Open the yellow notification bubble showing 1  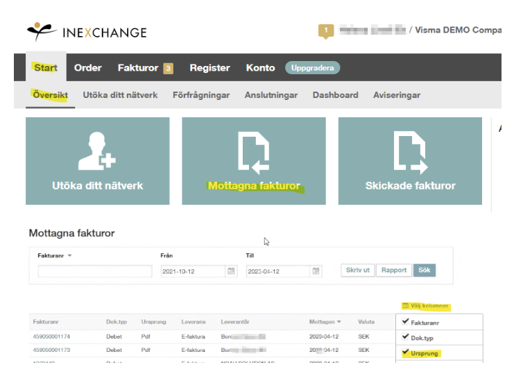click(x=326, y=31)
